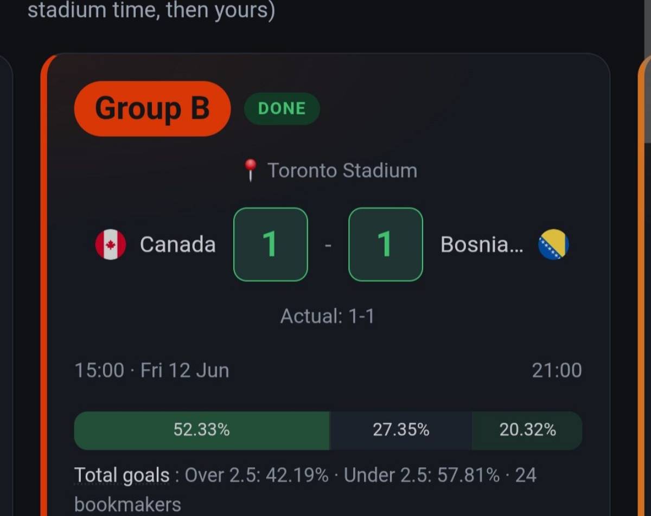Click the truncated Bosnia team name
Viewport: 651px width, 516px height.
482,244
